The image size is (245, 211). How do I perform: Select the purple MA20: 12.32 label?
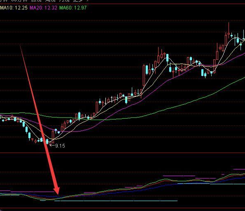43,8
